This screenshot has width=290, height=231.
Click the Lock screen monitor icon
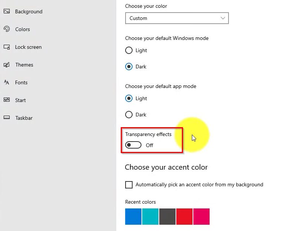click(x=7, y=47)
